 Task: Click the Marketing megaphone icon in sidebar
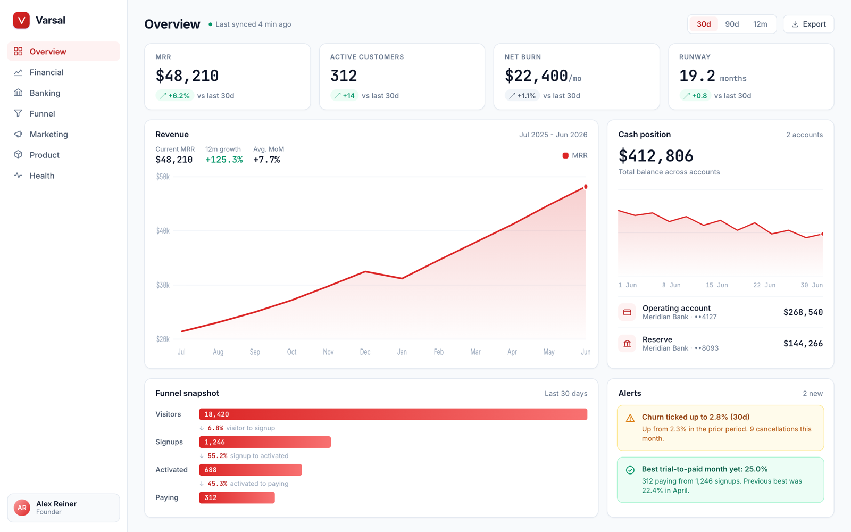(x=18, y=134)
